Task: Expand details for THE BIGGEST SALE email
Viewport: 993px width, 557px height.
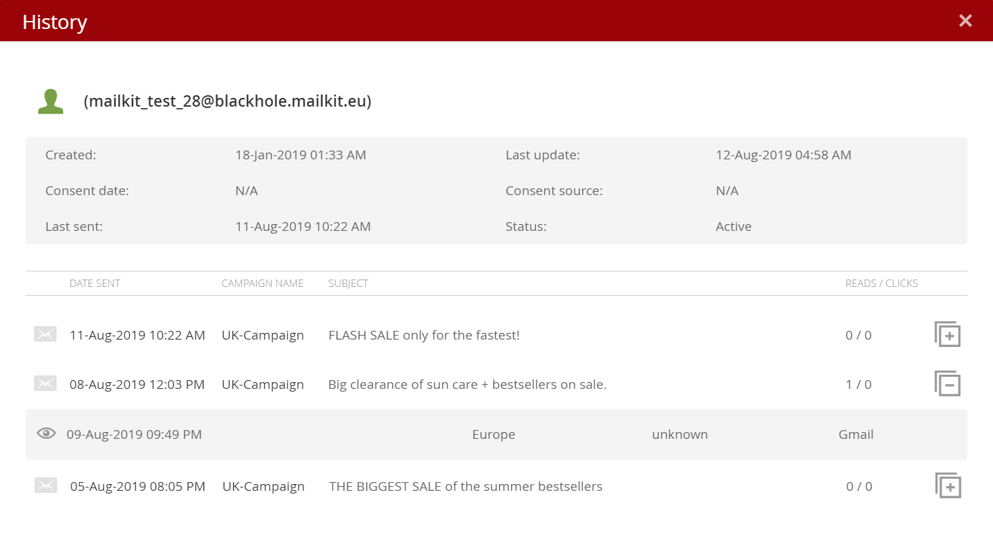Action: [x=948, y=485]
